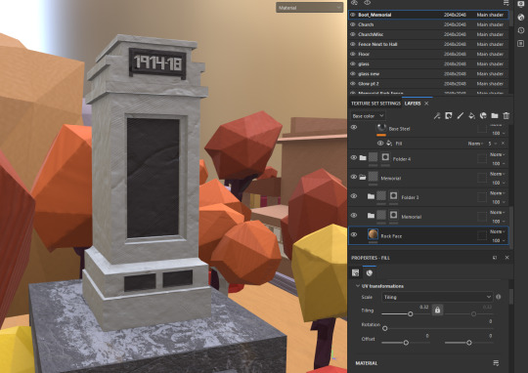Hide the Rock Face layer

click(x=354, y=234)
